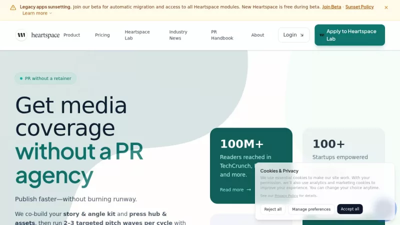Viewport: 400px width, 225px height.
Task: Open the Sunset Policy link
Action: [x=359, y=7]
